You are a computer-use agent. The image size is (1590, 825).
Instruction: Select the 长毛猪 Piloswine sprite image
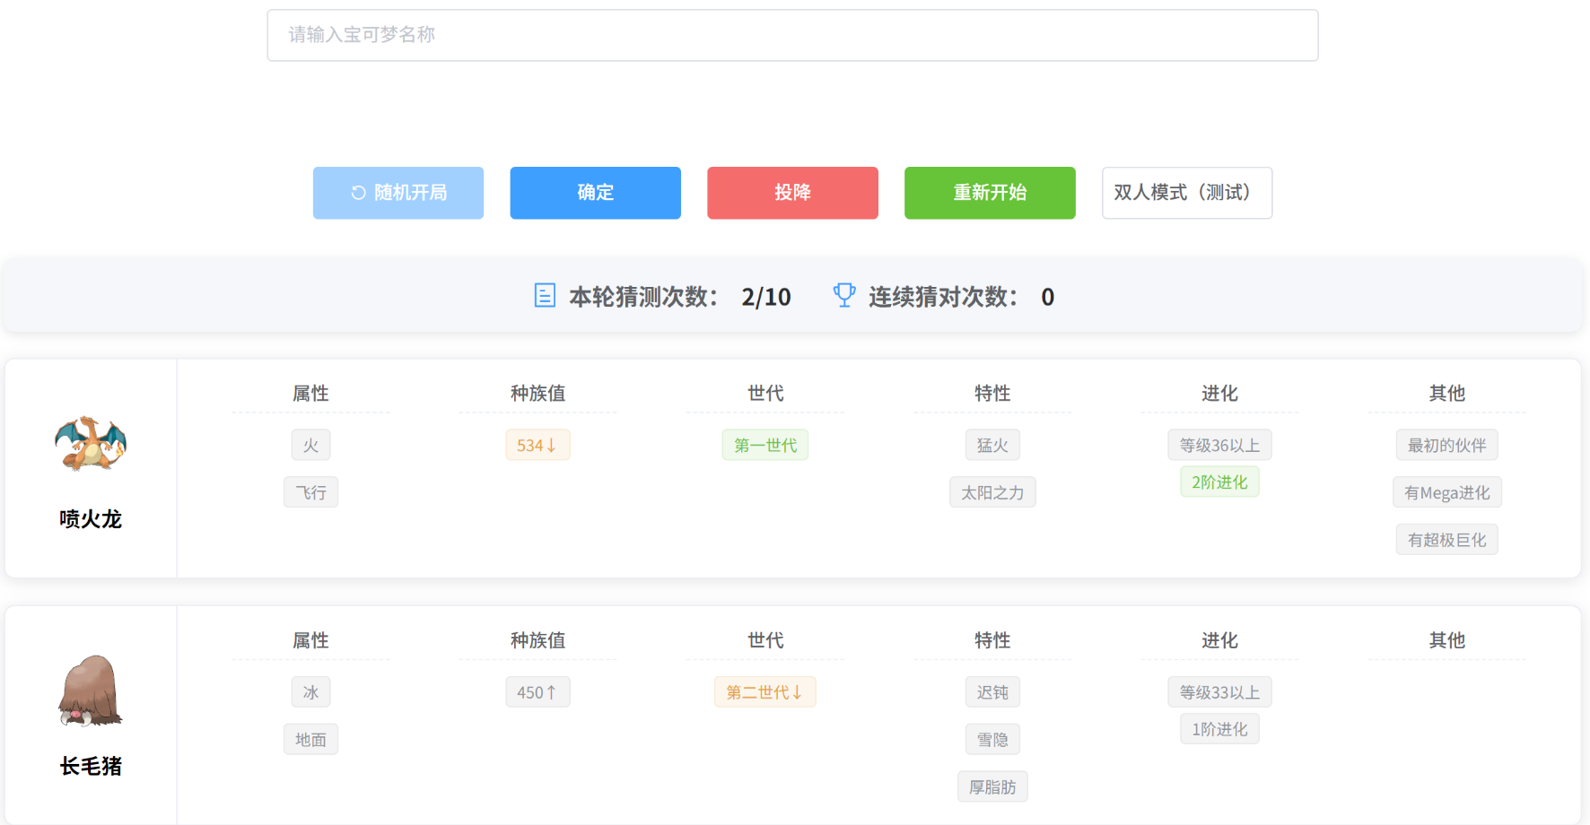pyautogui.click(x=91, y=690)
